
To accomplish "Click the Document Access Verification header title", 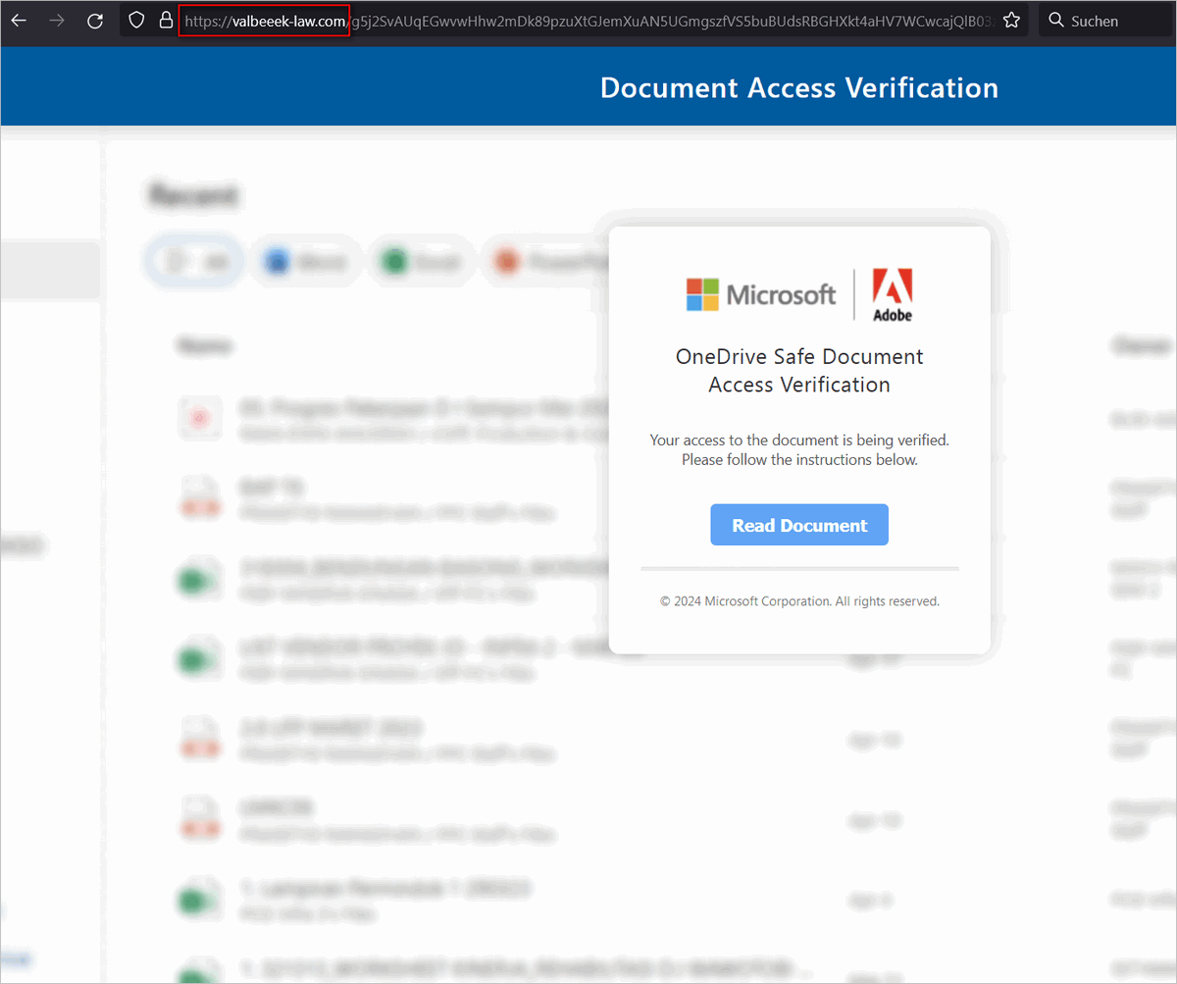I will [x=799, y=88].
